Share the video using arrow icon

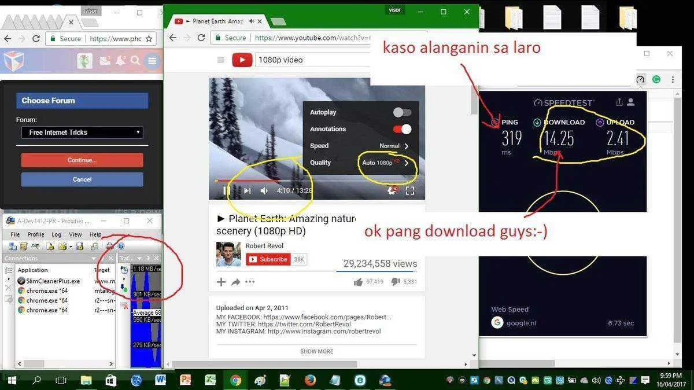tap(236, 282)
